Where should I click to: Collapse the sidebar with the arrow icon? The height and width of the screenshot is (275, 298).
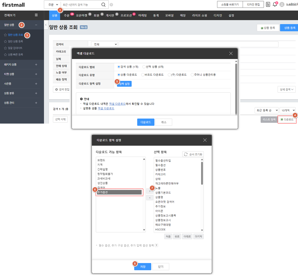[46, 25]
